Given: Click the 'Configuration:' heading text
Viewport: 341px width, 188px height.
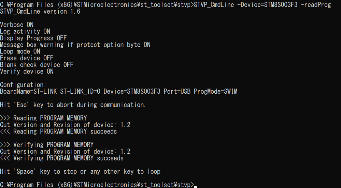Looking at the screenshot, I should click(23, 85).
